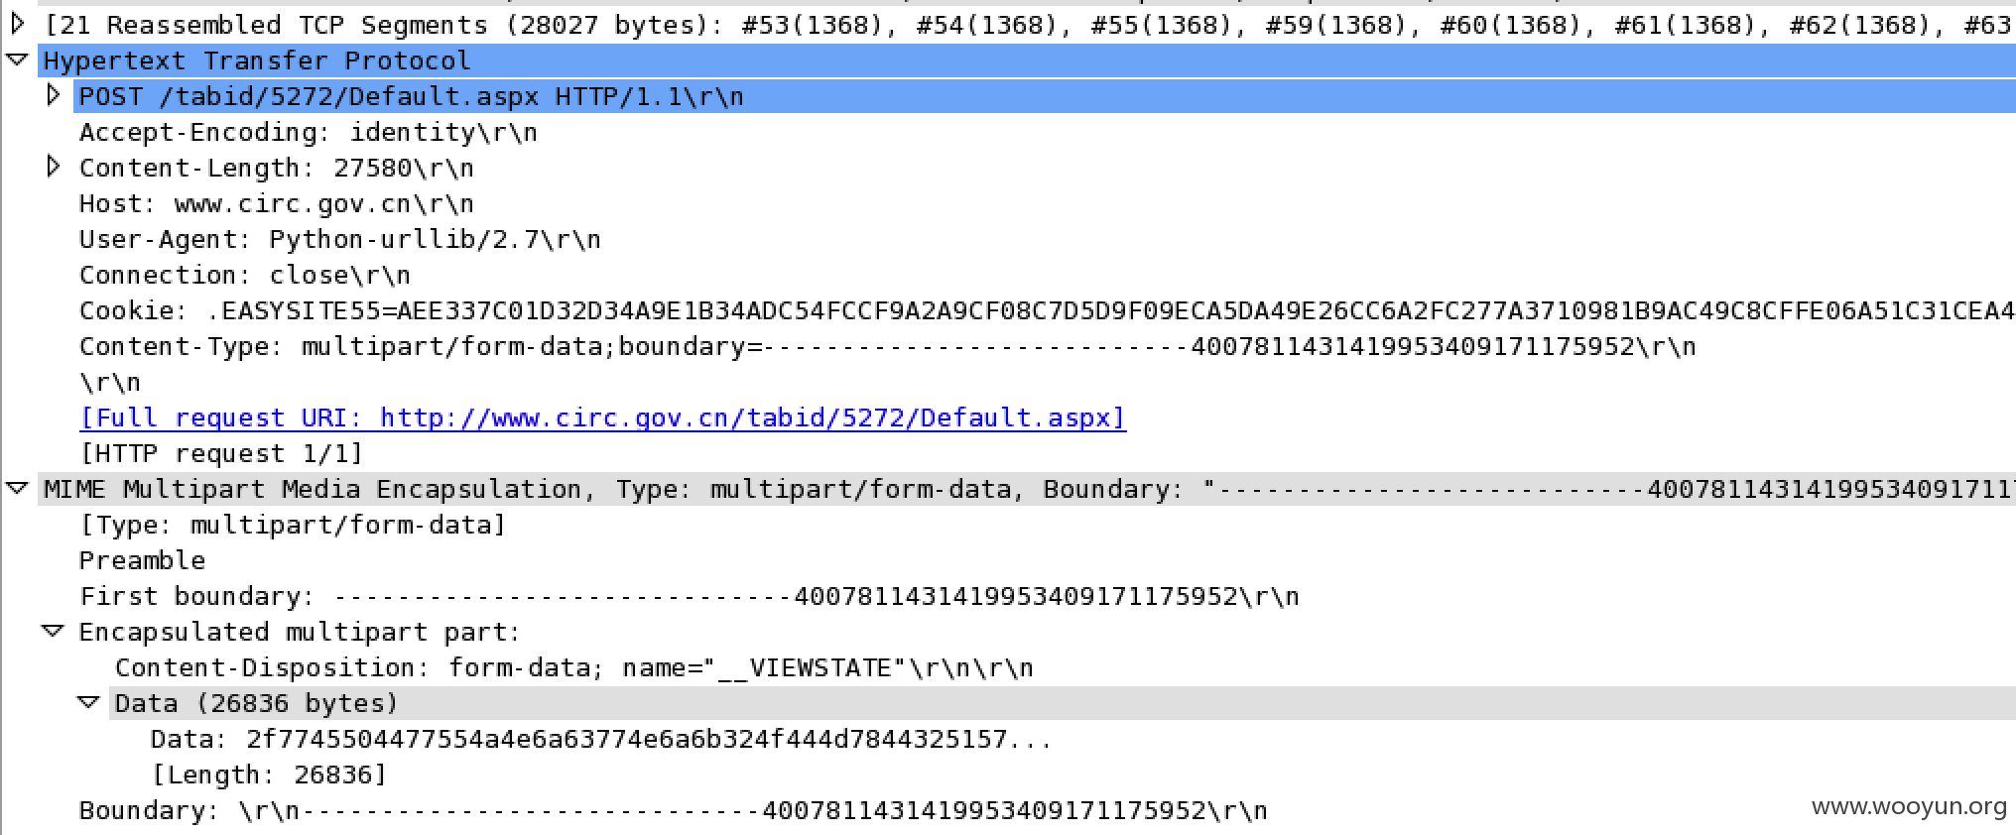This screenshot has height=835, width=2016.
Task: Expand the Content-Length: 27580 field
Action: click(54, 167)
